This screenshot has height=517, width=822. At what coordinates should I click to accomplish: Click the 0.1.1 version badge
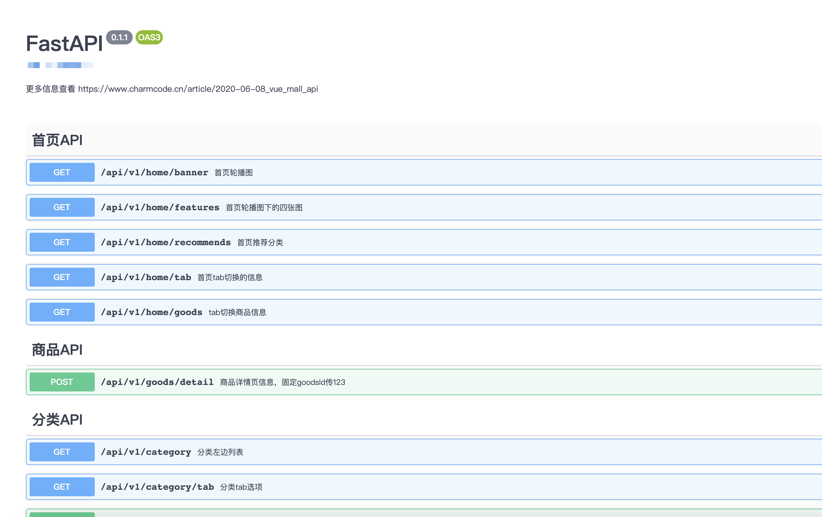(x=119, y=37)
